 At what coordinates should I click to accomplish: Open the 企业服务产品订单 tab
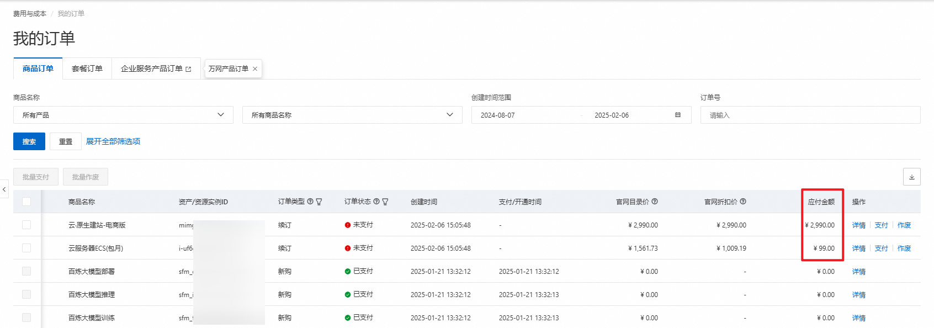click(156, 68)
